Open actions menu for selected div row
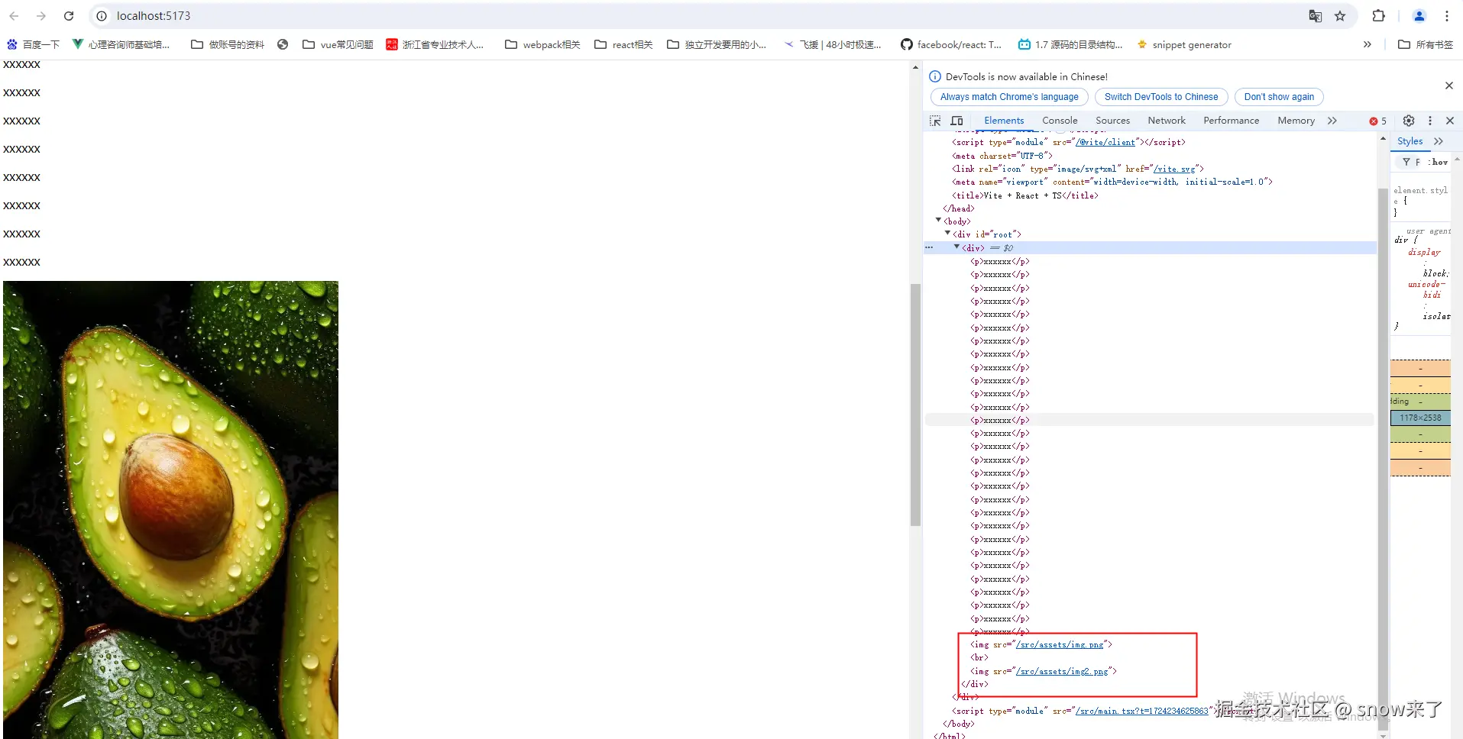Image resolution: width=1463 pixels, height=739 pixels. coord(929,247)
